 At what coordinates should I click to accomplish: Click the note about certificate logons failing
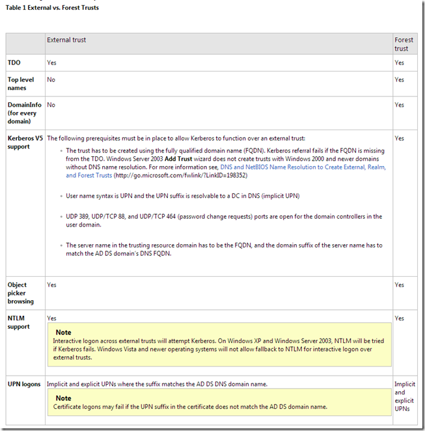point(219,402)
